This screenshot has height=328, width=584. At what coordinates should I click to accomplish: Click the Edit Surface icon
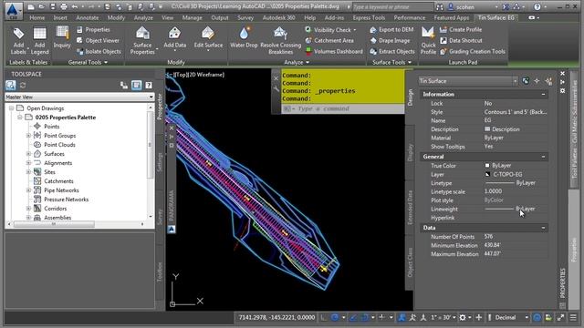(208, 38)
